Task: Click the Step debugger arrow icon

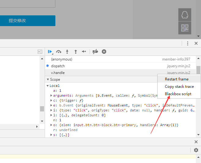Action: [84, 52]
